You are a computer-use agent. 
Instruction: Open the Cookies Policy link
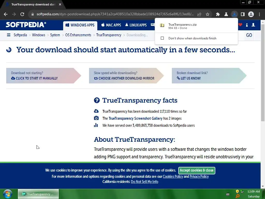coord(173,176)
